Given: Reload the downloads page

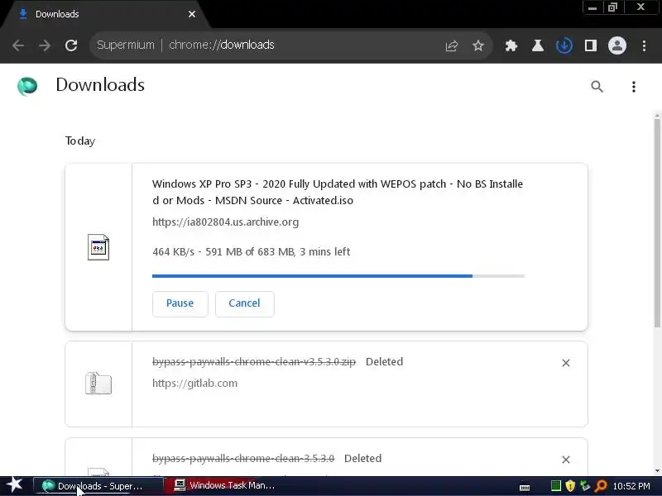Looking at the screenshot, I should pos(71,45).
